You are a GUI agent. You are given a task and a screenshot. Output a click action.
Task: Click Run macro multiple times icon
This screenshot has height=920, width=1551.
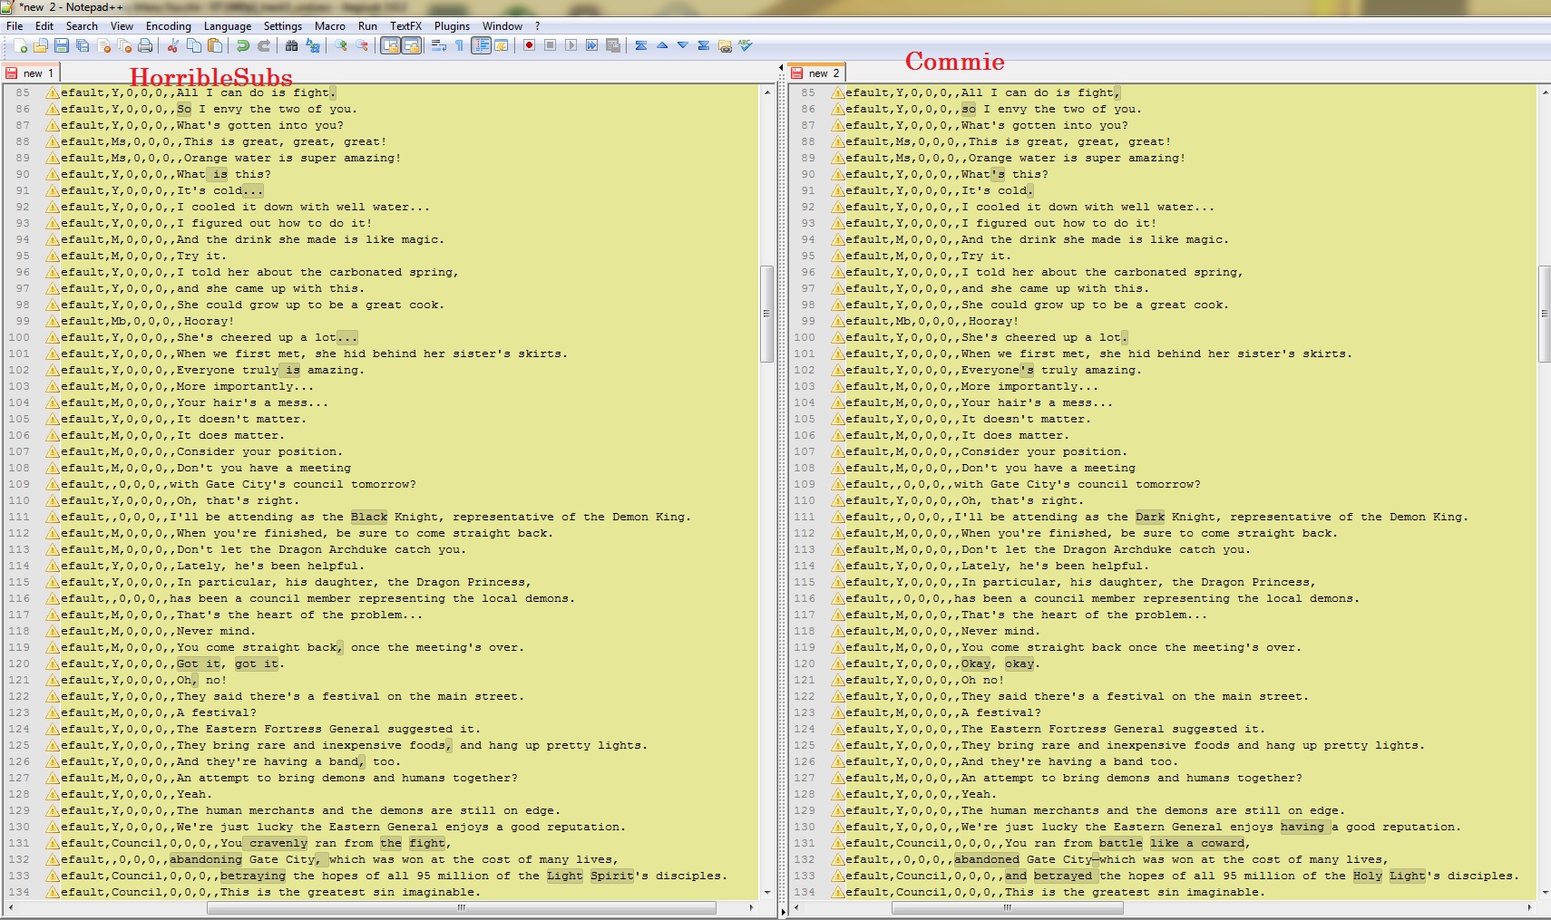click(x=591, y=46)
